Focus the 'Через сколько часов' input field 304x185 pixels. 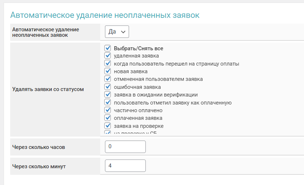(125, 147)
